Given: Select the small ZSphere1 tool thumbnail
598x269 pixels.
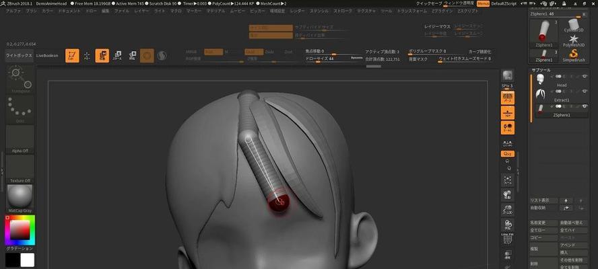Looking at the screenshot, I should [543, 56].
